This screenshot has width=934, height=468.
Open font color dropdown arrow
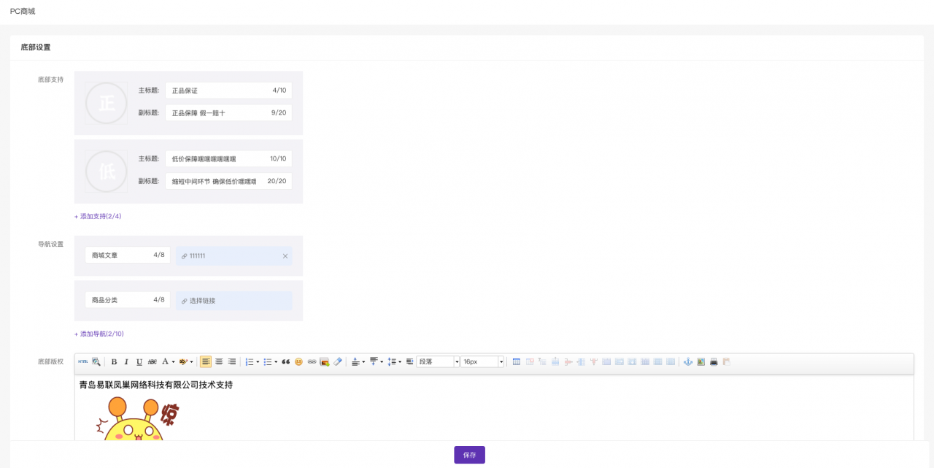tap(174, 361)
